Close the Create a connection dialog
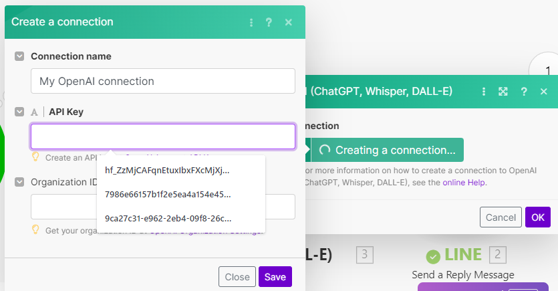Image resolution: width=558 pixels, height=291 pixels. (289, 23)
